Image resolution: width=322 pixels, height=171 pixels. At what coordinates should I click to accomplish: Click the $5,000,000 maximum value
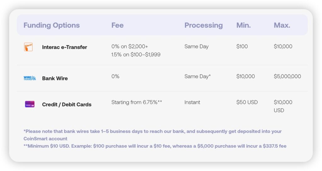click(x=287, y=76)
